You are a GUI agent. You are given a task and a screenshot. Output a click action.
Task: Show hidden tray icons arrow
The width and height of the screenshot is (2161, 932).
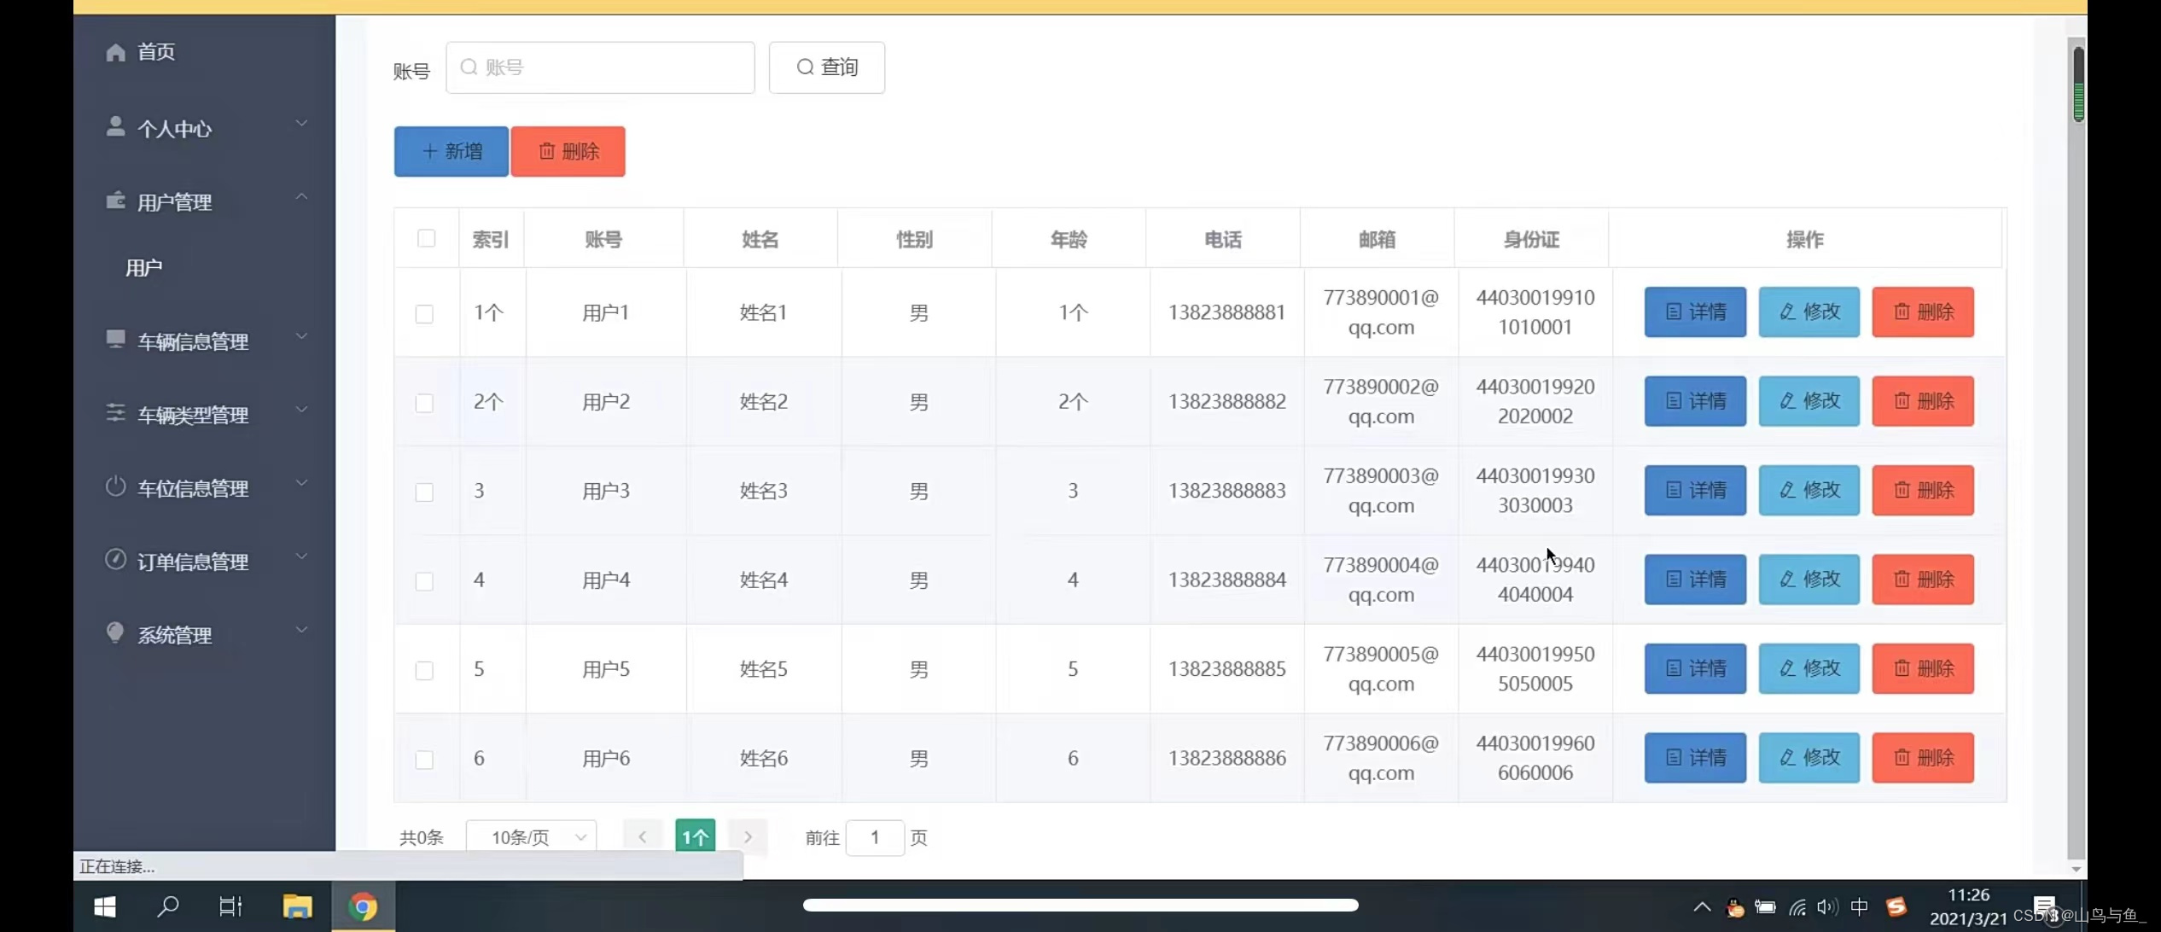(x=1702, y=906)
